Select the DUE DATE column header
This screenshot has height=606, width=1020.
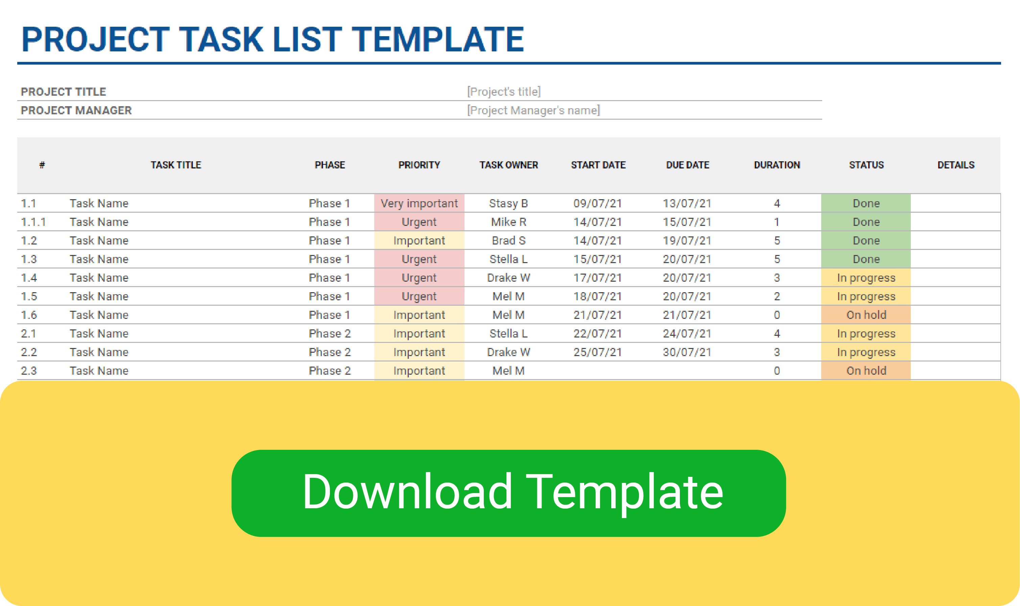tap(687, 165)
